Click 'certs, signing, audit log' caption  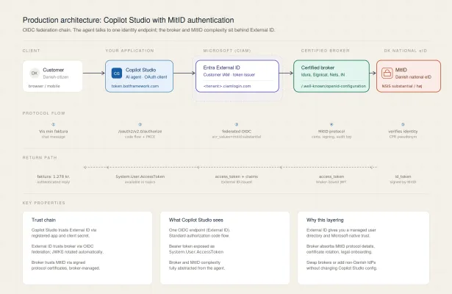331,137
